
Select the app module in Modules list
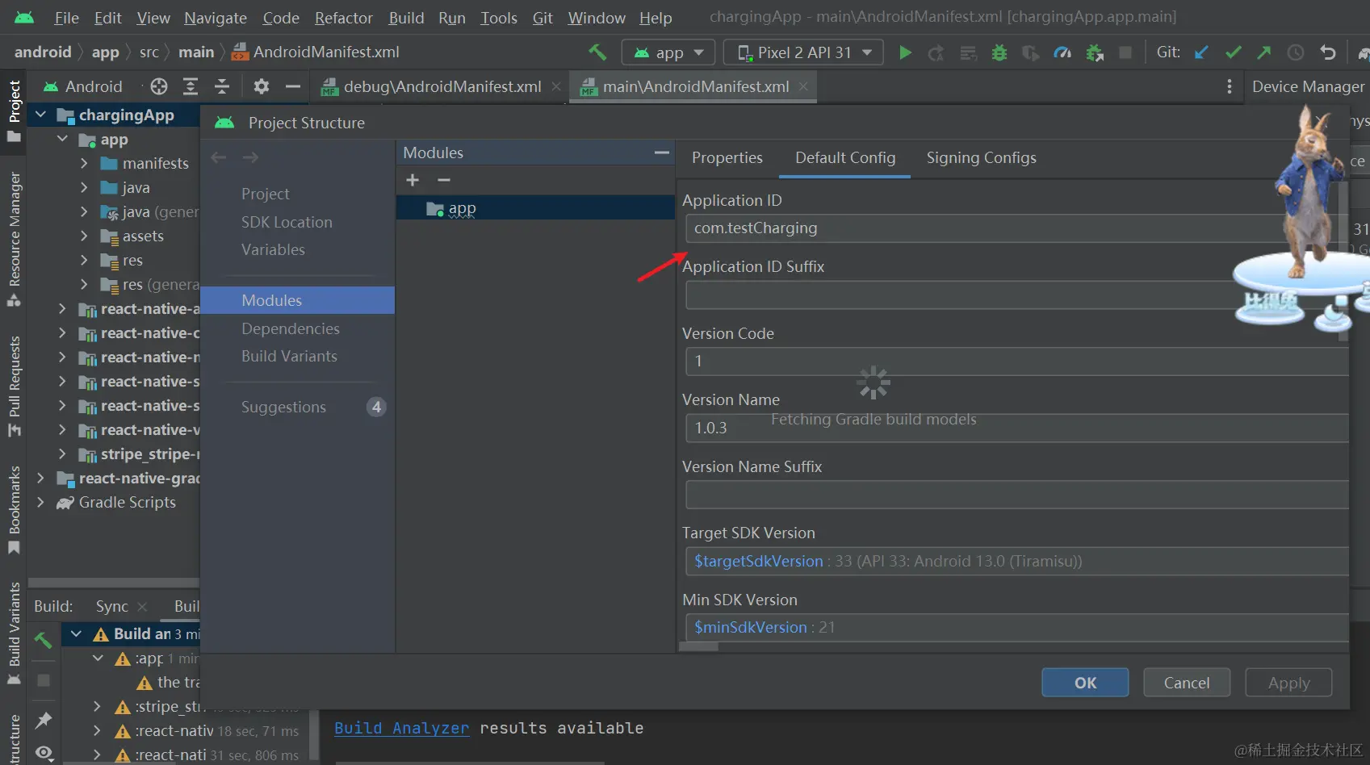pos(535,208)
